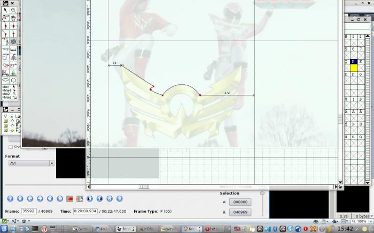The width and height of the screenshot is (374, 233).
Task: Select the Fg layer row
Action: point(12,131)
